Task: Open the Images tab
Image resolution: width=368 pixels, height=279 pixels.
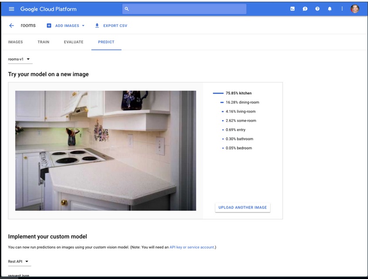Action: (16, 42)
